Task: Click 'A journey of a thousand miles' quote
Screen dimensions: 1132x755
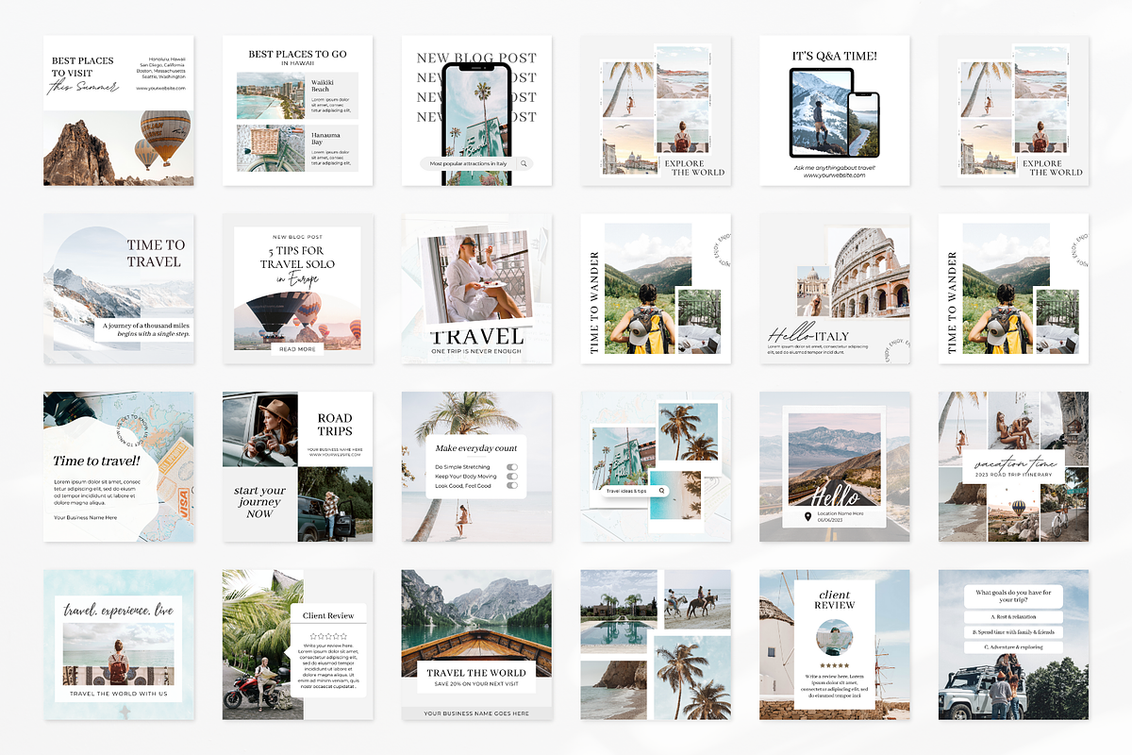Action: [x=147, y=326]
